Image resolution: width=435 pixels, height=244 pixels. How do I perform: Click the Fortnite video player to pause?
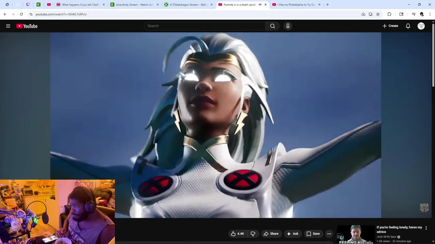215,125
